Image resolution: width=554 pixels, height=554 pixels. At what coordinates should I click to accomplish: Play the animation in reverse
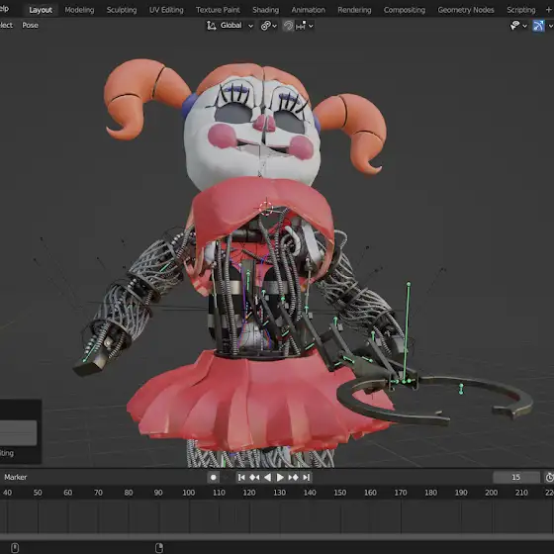(x=267, y=477)
